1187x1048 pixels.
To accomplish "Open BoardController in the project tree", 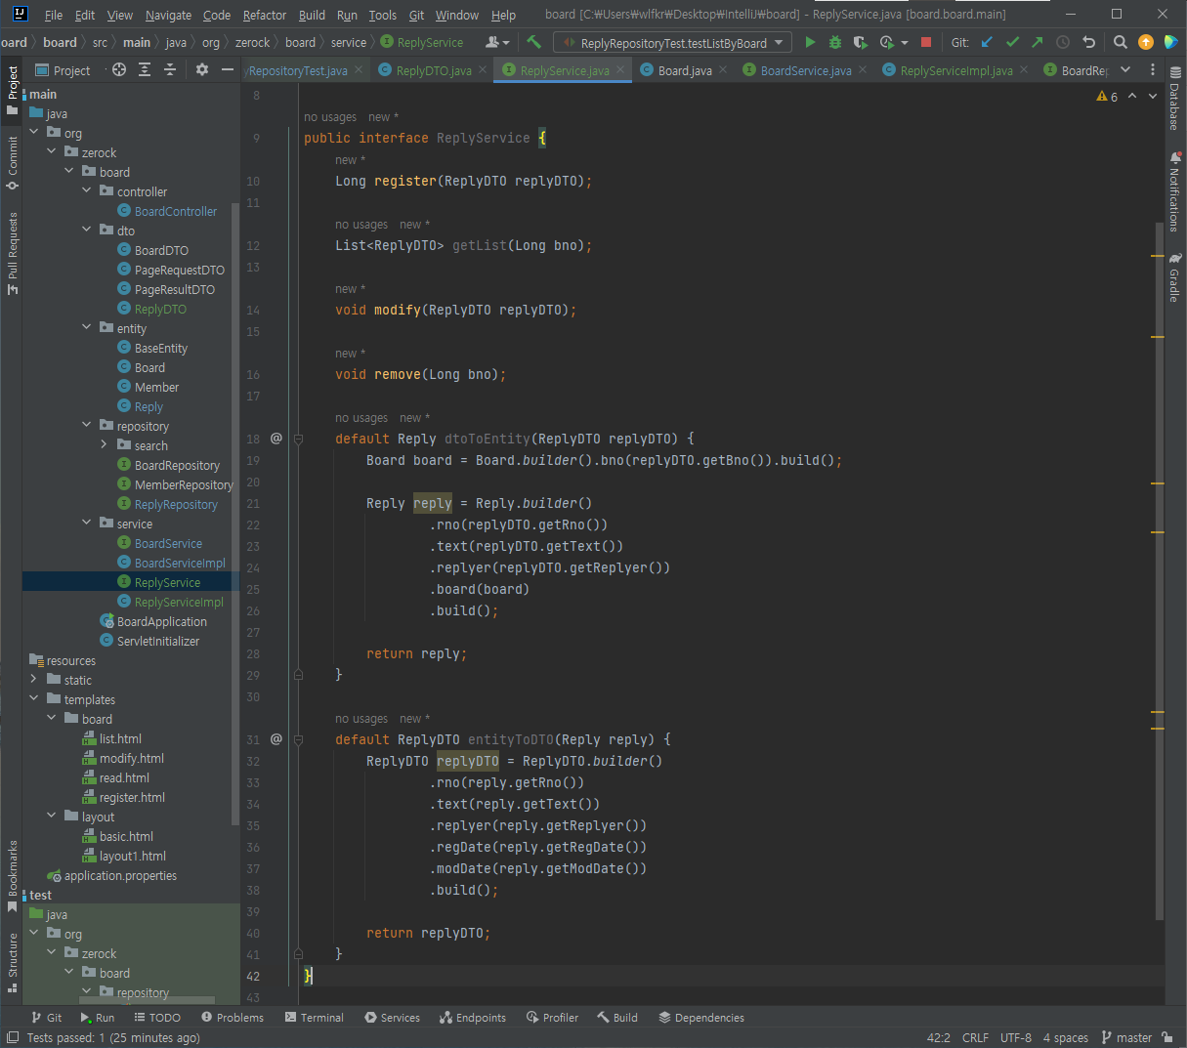I will tap(176, 211).
